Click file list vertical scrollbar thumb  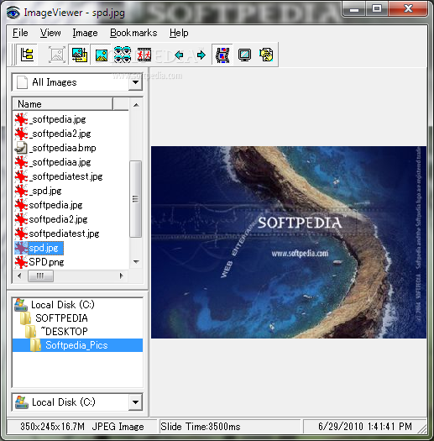[136, 199]
